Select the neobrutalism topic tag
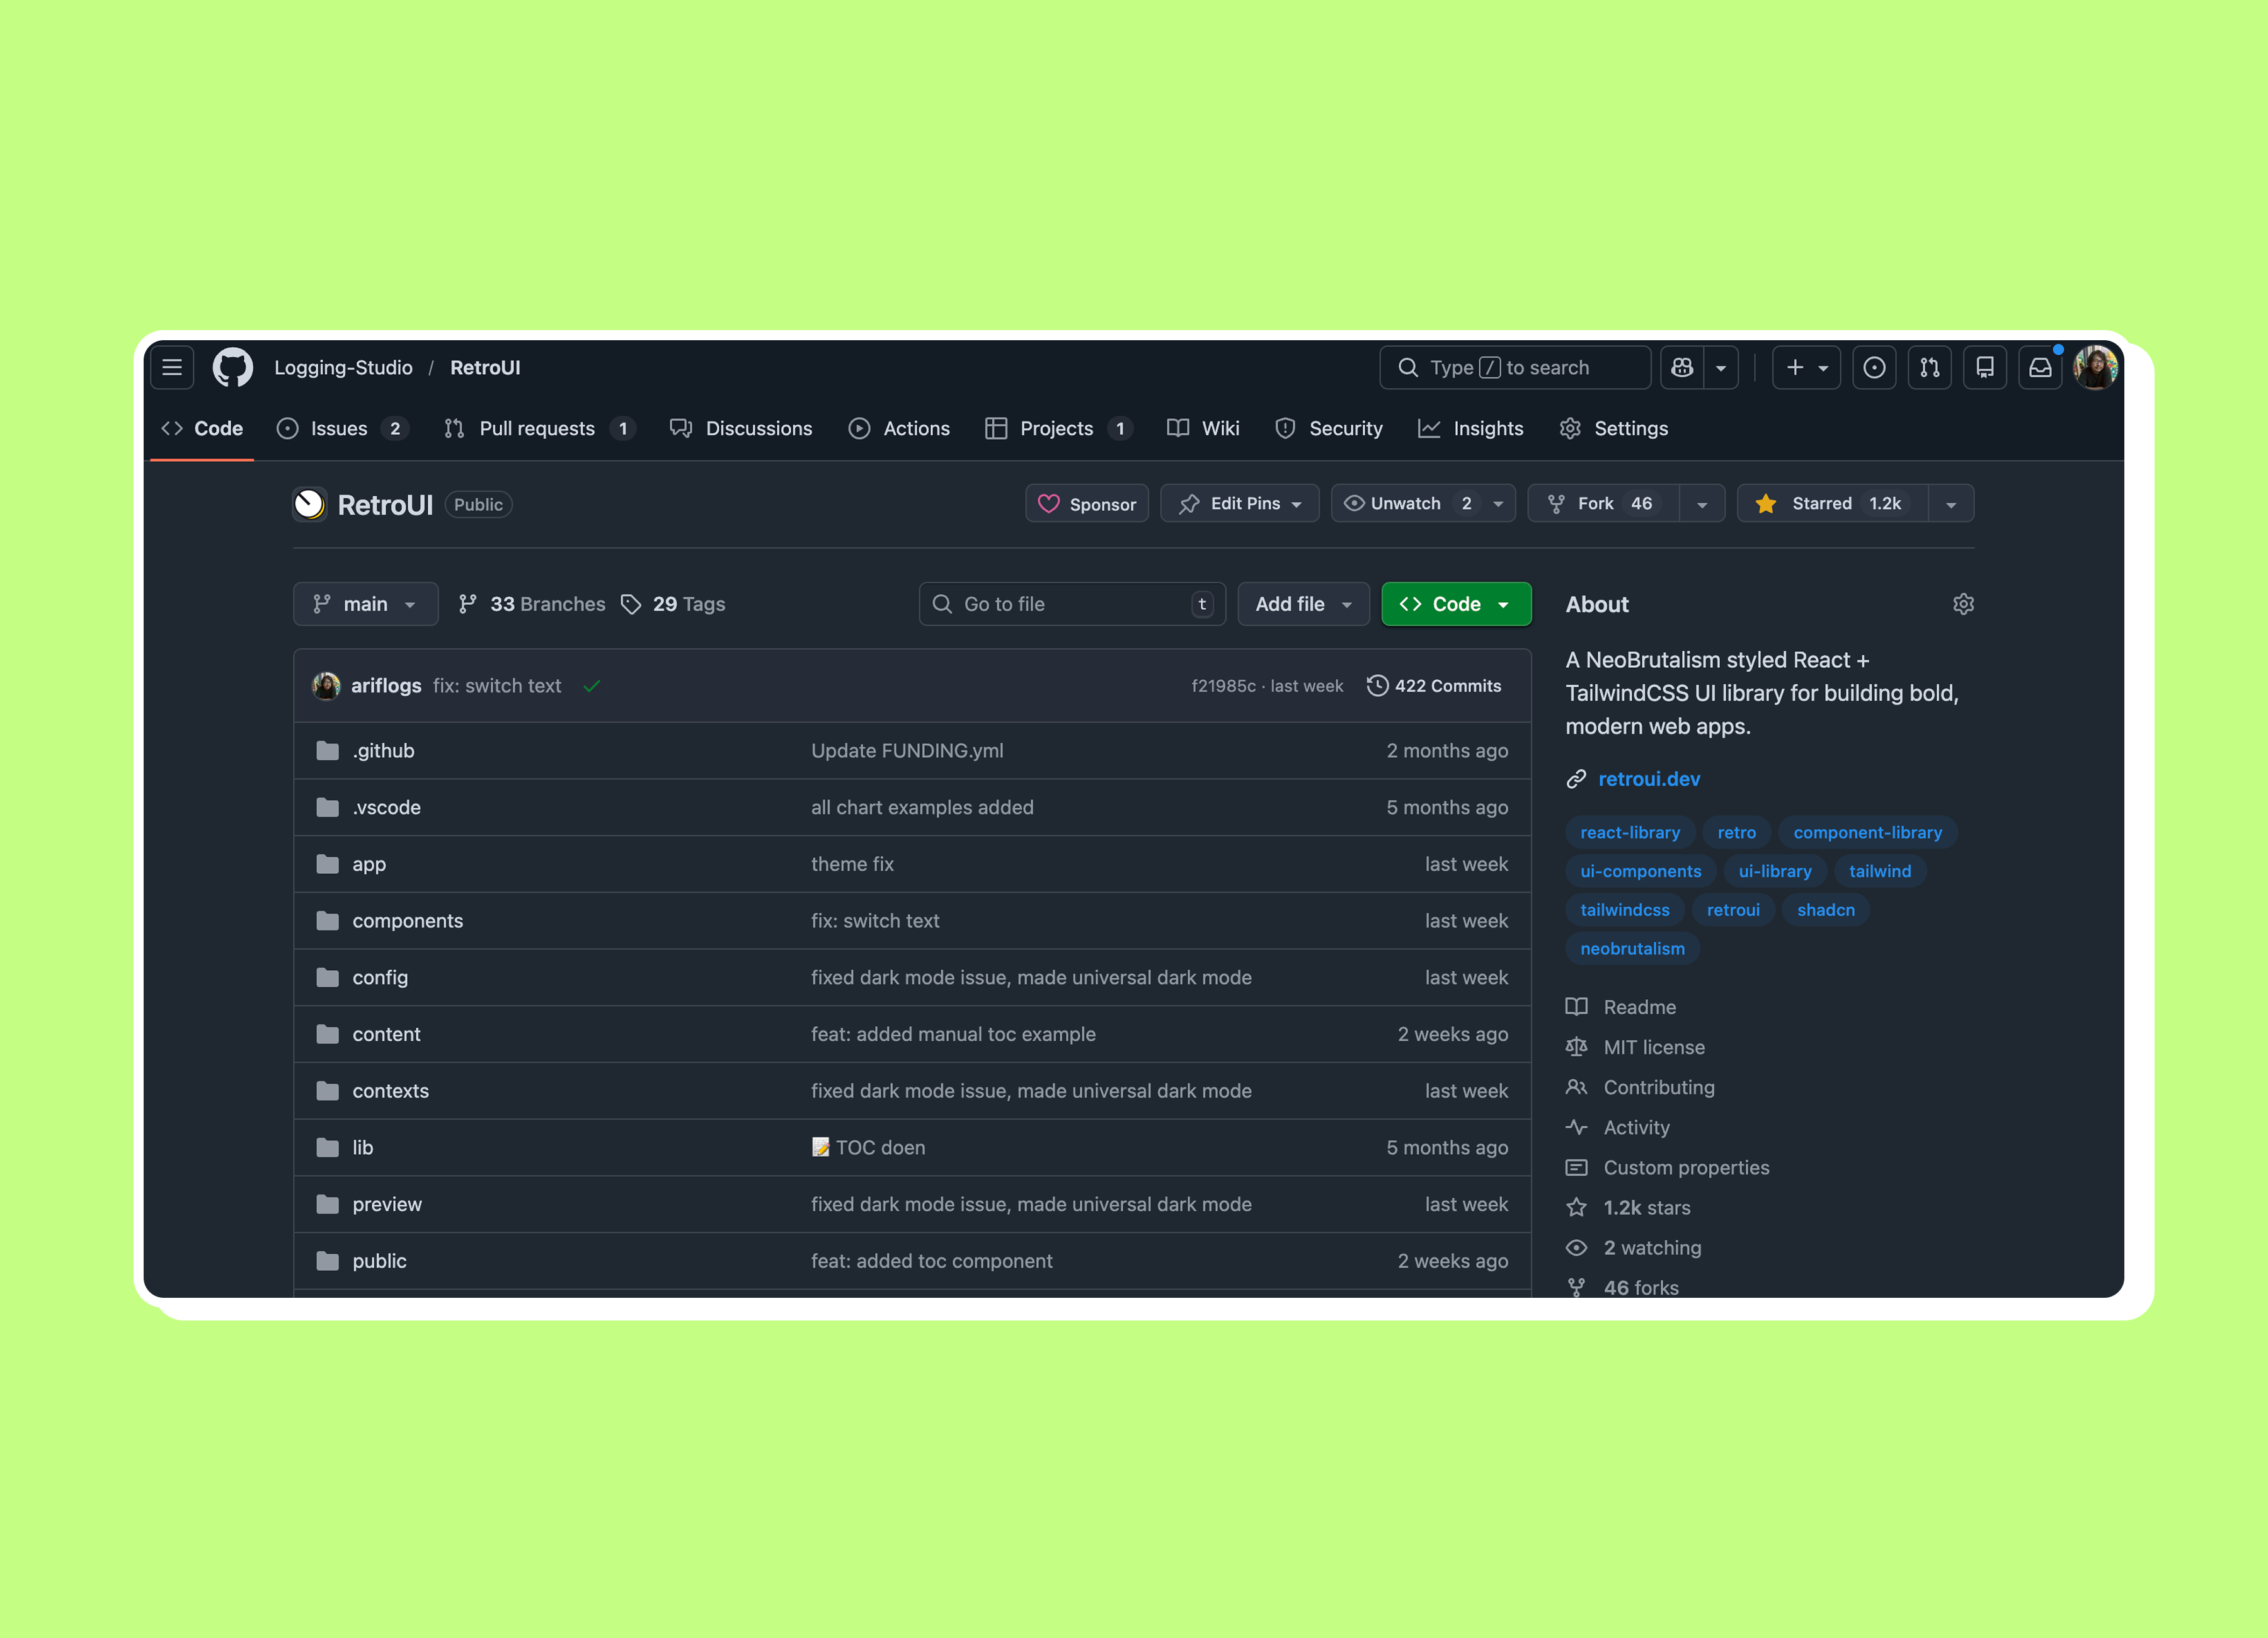Screen dimensions: 2268x1638 (x=1632, y=948)
